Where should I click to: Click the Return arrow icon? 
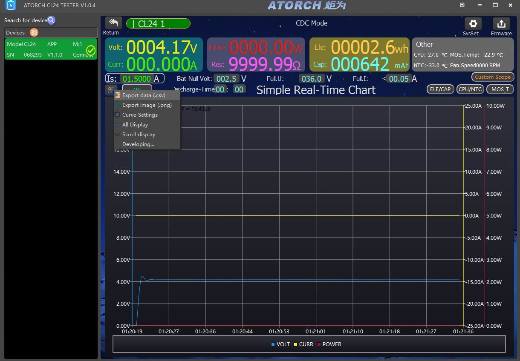(x=113, y=23)
